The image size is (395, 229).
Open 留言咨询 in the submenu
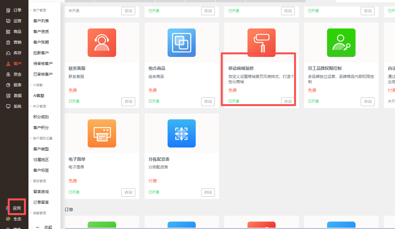click(41, 192)
